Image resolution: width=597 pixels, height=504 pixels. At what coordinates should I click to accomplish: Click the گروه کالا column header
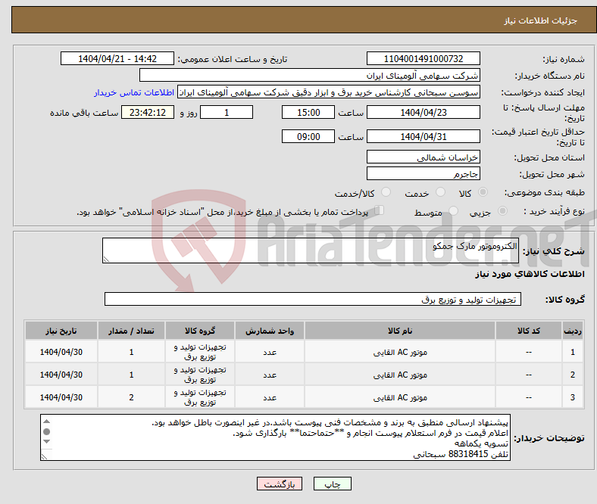pyautogui.click(x=200, y=331)
